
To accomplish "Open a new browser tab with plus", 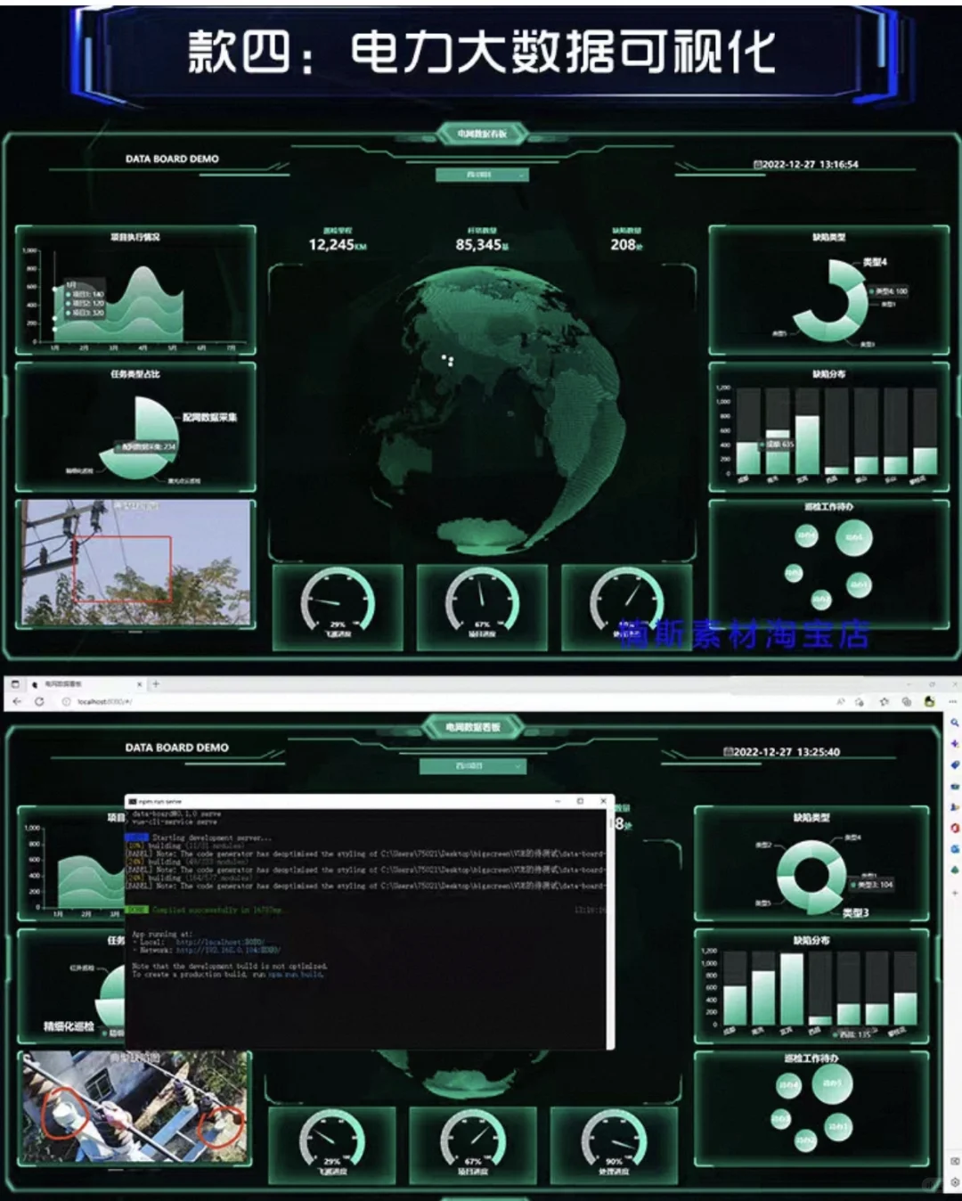I will (x=156, y=684).
